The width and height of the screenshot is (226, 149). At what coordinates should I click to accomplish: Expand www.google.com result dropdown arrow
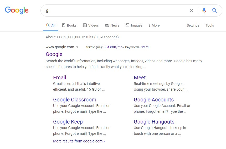click(77, 47)
